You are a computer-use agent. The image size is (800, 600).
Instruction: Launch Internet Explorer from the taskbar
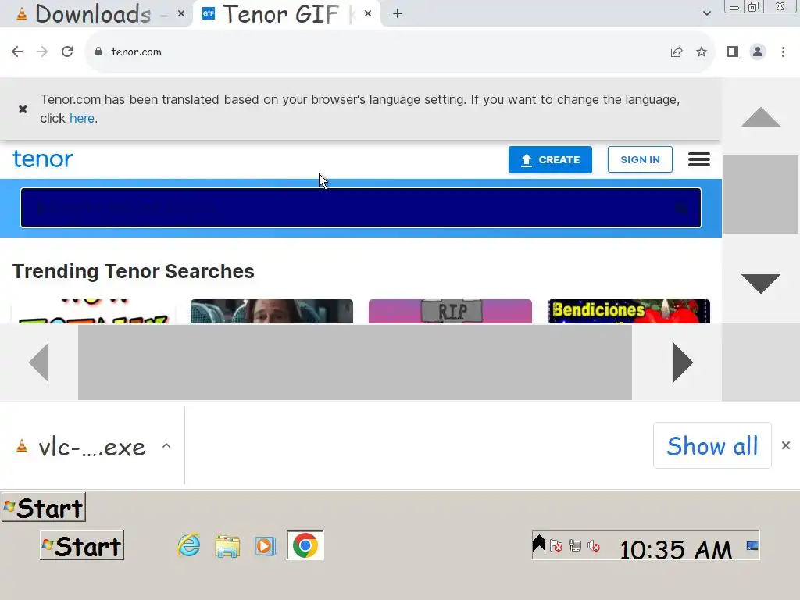(x=189, y=546)
